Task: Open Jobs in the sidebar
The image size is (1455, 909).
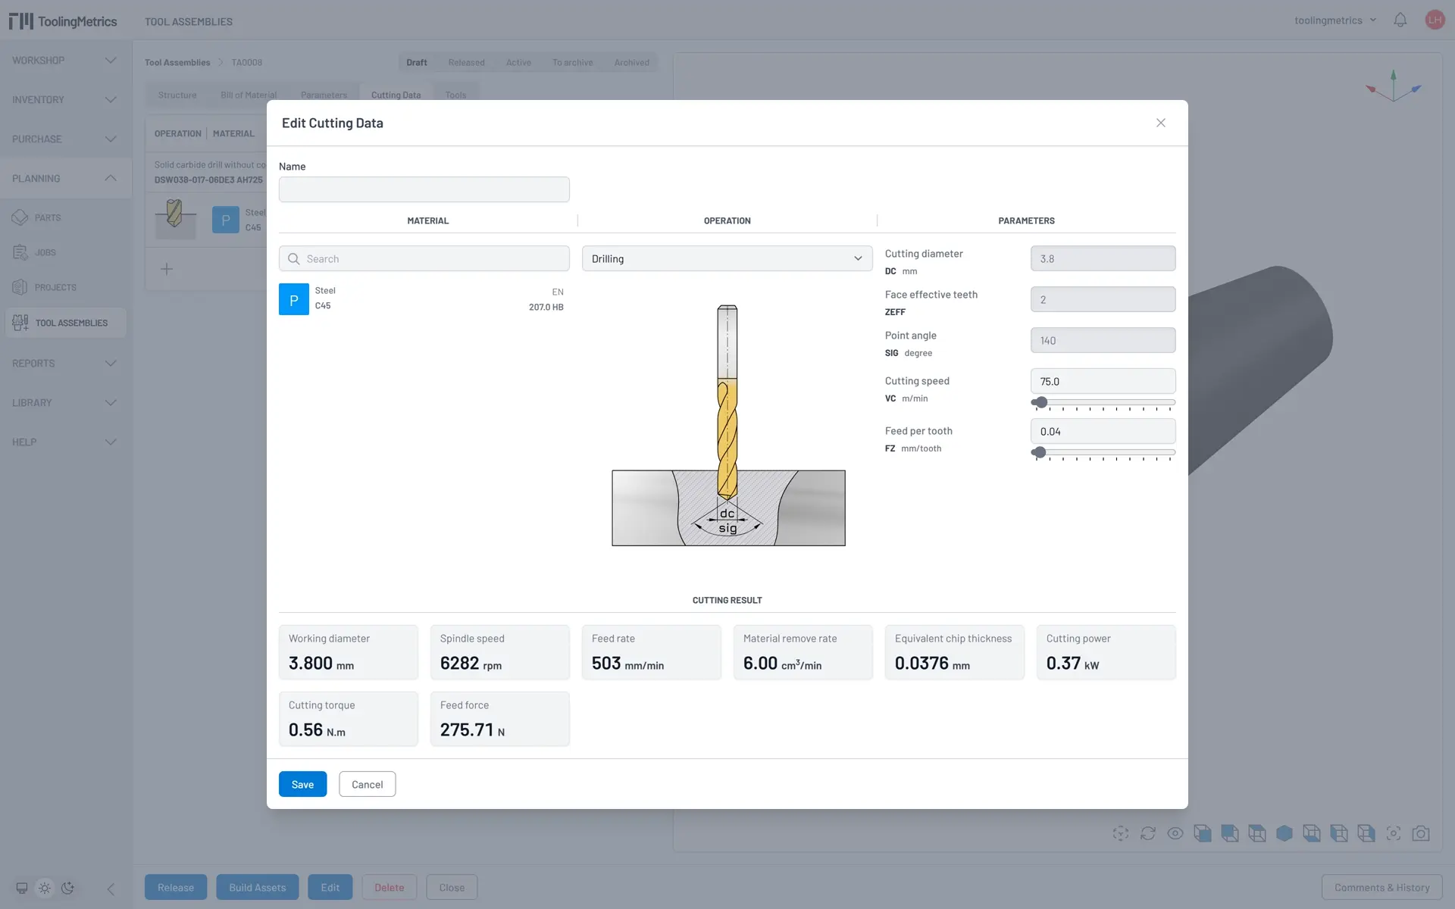Action: (x=66, y=252)
